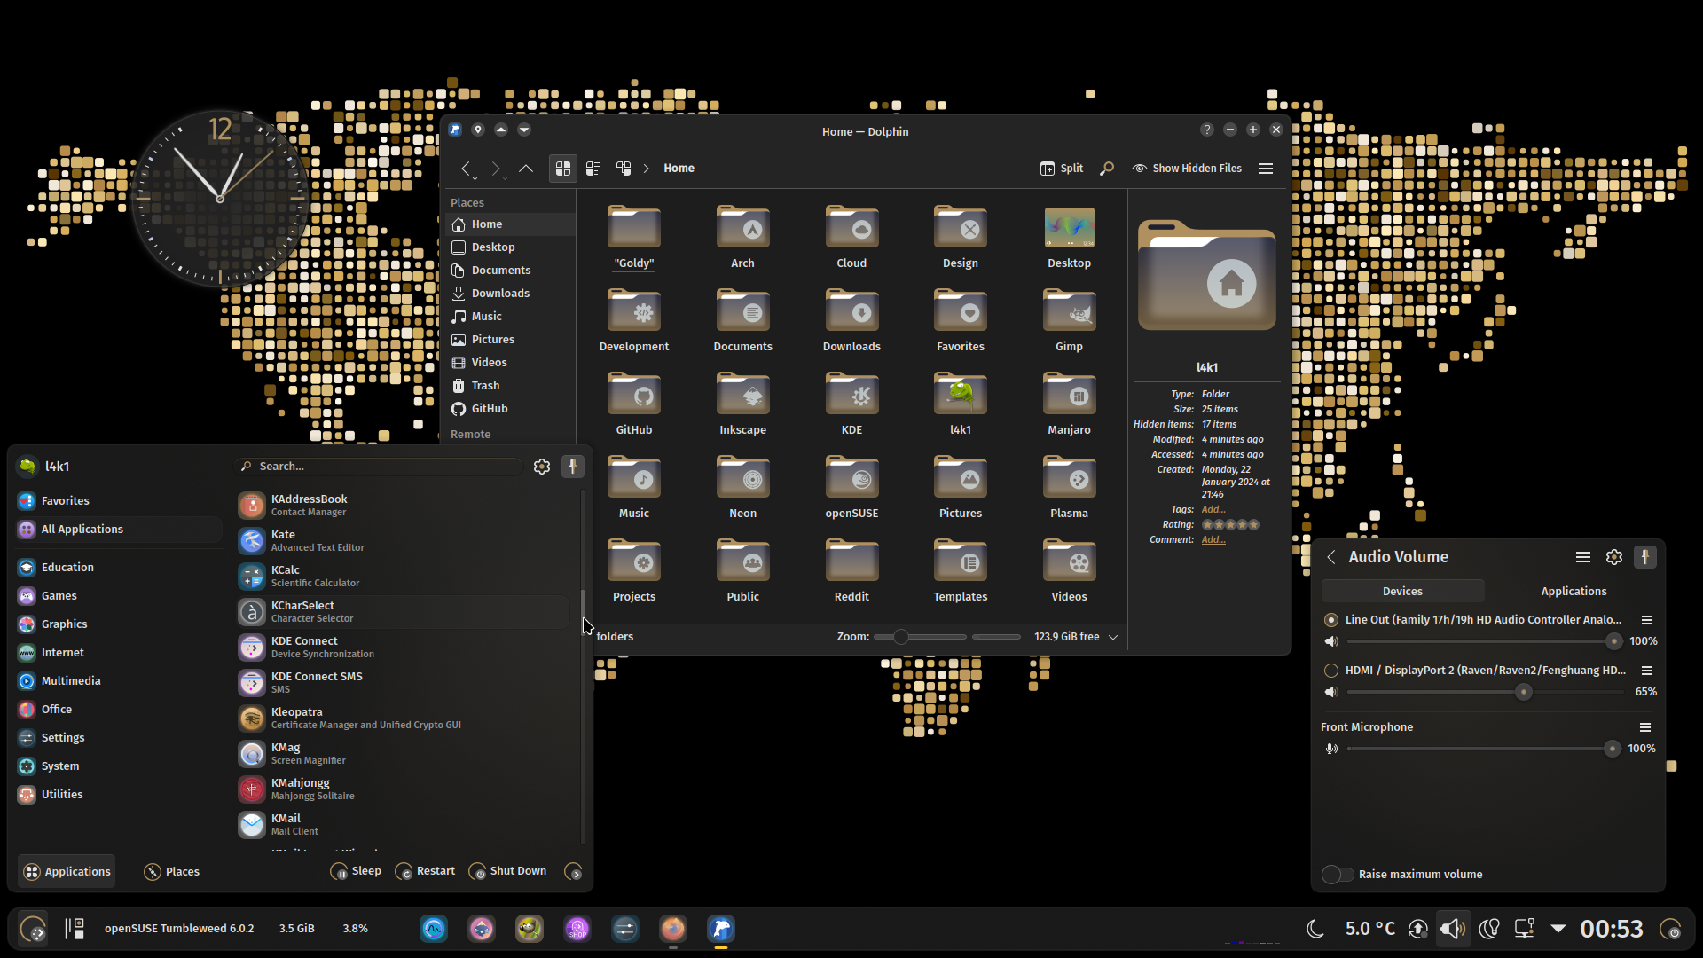Open Line Out device options menu
Screen dimensions: 1703x958
click(x=1647, y=620)
